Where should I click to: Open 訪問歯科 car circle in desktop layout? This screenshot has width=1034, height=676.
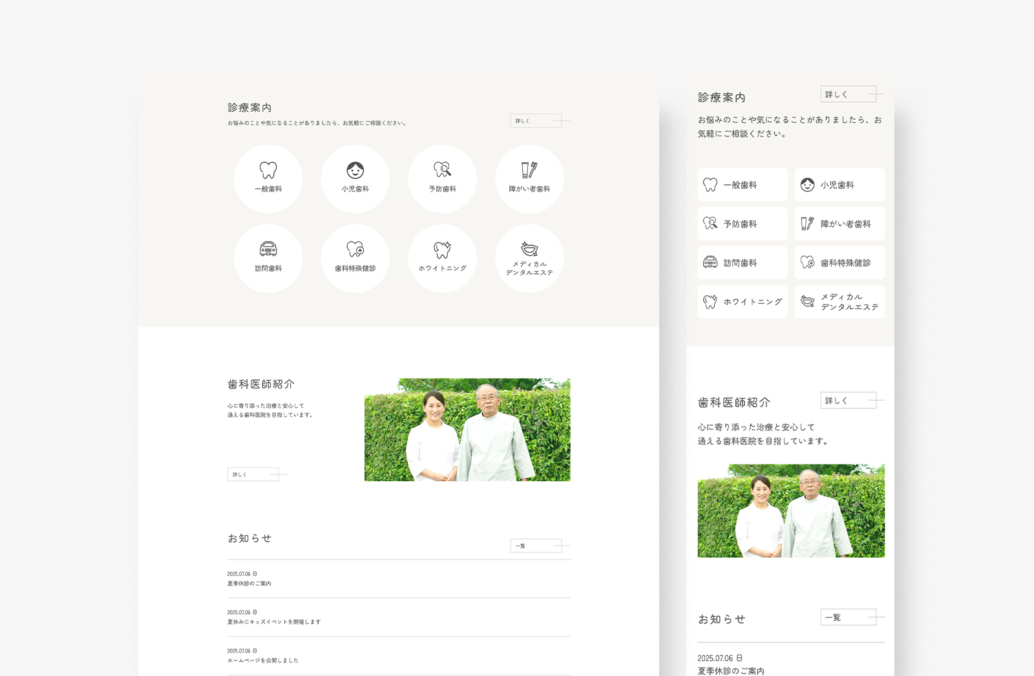[268, 259]
